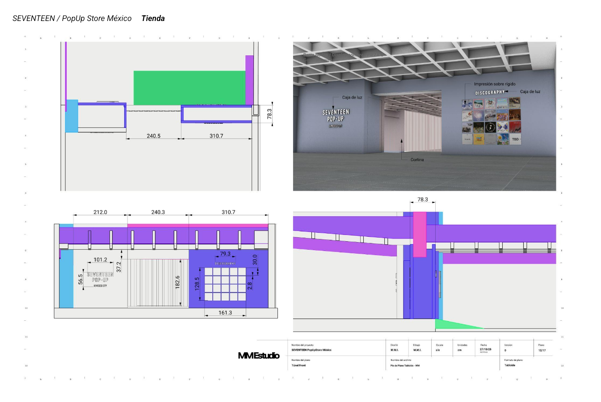Click the vertical "128.5" grid height dimension
Viewport: 601px width, 402px height.
point(197,284)
